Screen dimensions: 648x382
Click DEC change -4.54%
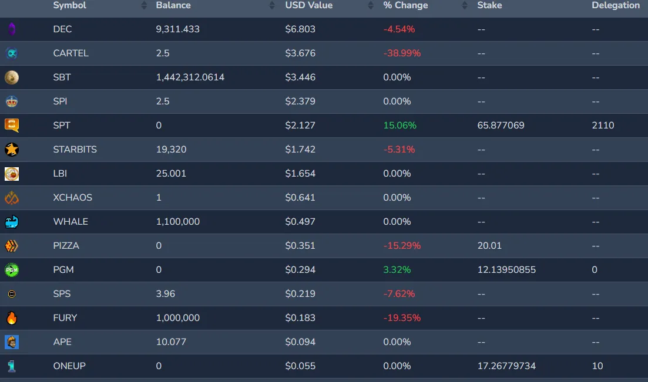point(399,29)
